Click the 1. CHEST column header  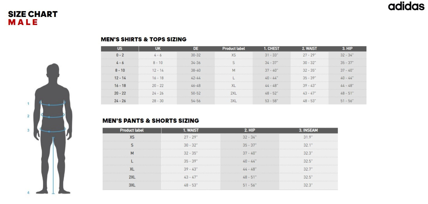(271, 49)
